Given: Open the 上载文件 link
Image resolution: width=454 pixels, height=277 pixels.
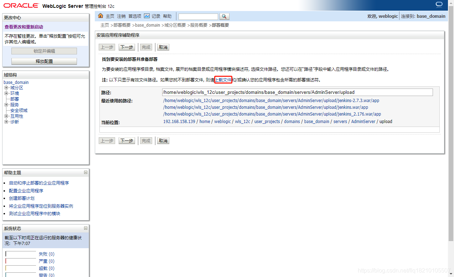Looking at the screenshot, I should pyautogui.click(x=223, y=80).
